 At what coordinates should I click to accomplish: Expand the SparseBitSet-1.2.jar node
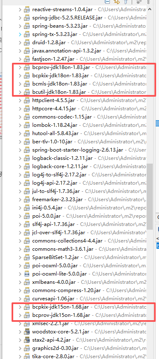point(20,257)
